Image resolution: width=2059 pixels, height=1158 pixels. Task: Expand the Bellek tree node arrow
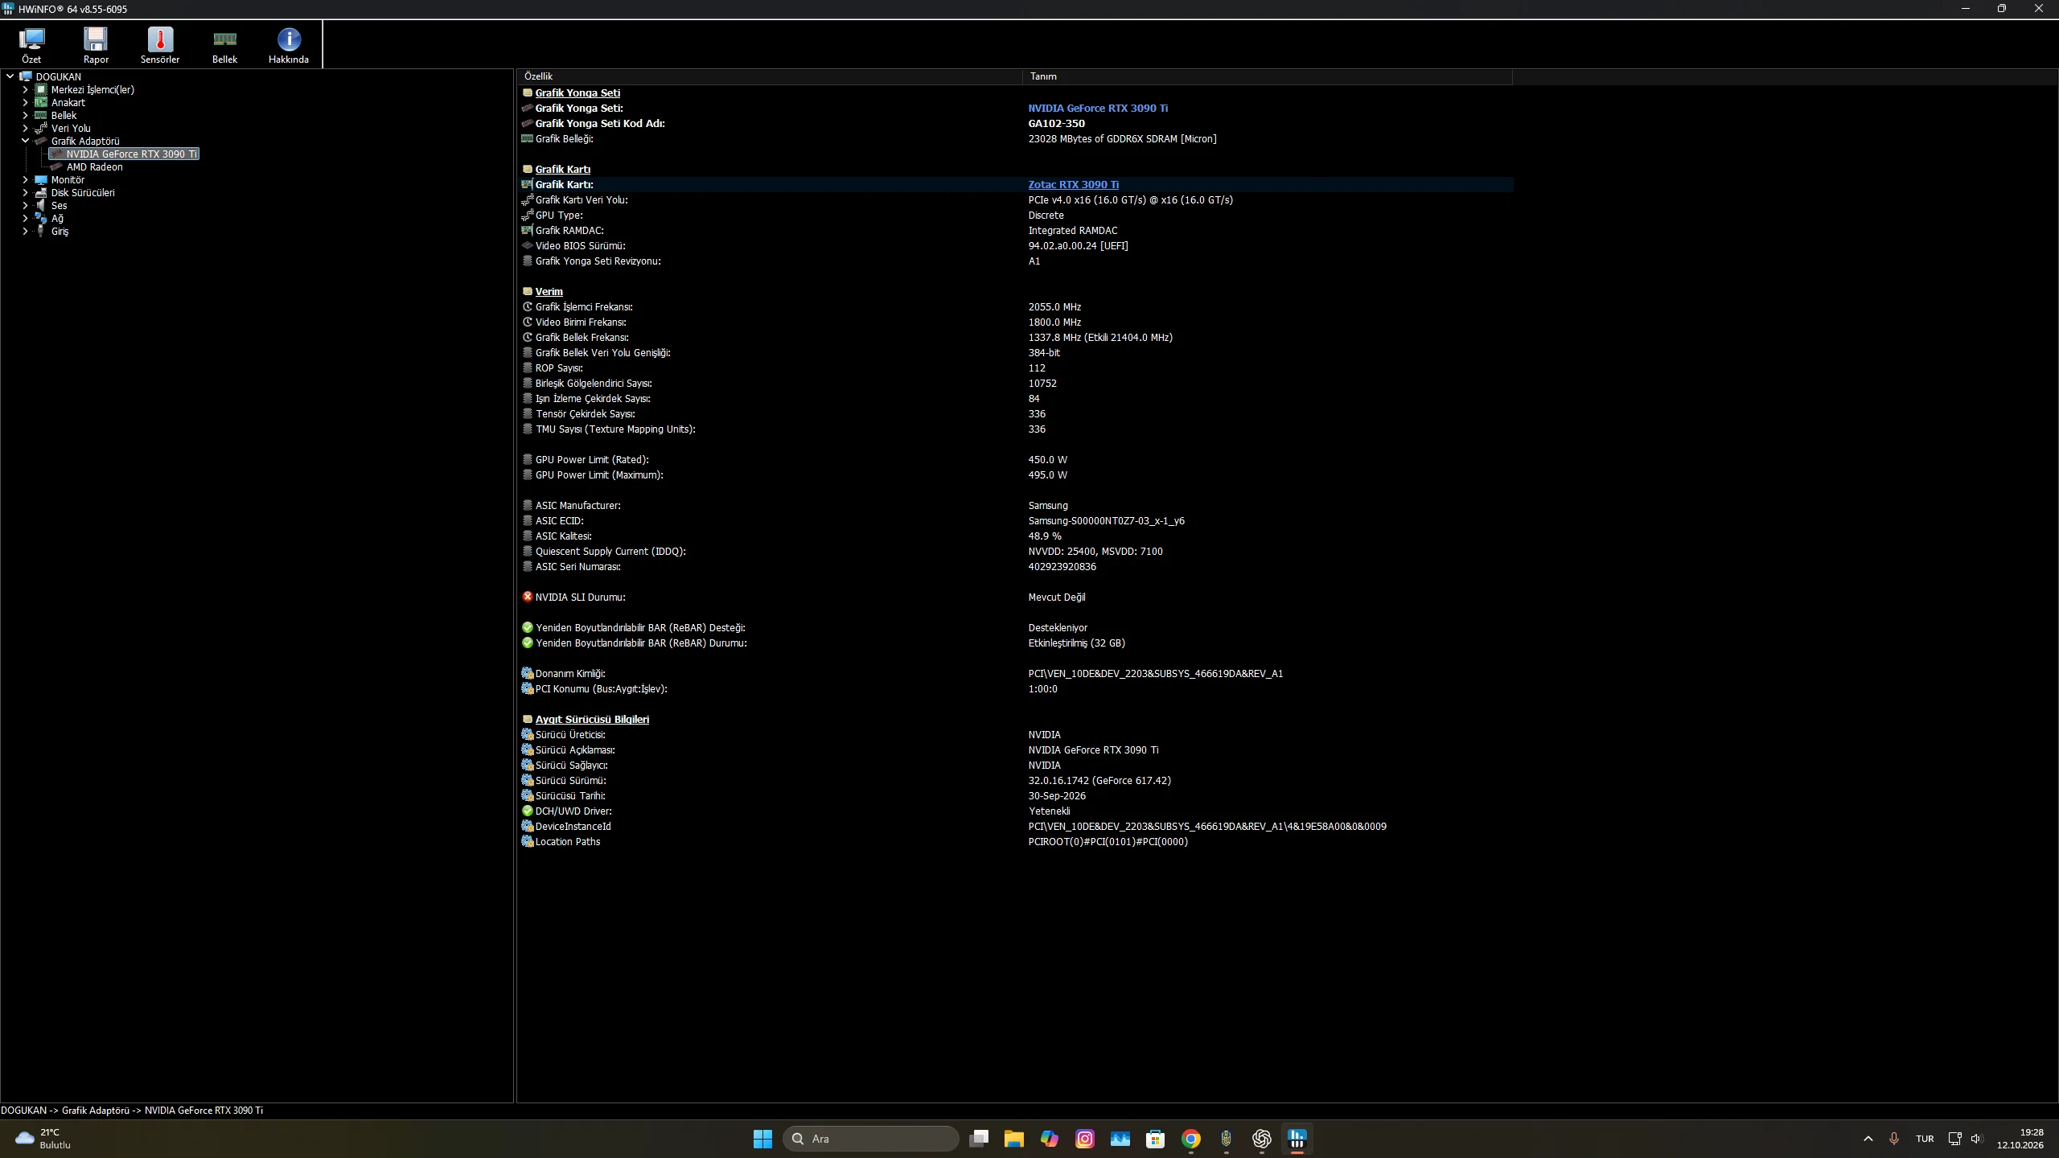25,116
